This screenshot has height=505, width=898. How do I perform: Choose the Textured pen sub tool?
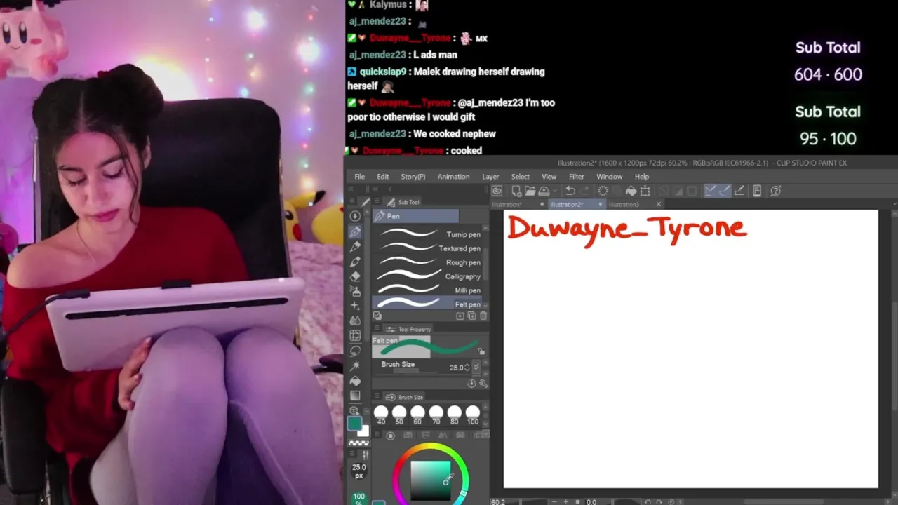pos(428,248)
